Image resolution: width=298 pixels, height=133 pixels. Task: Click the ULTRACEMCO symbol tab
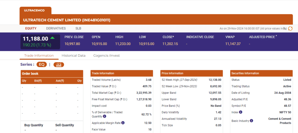pyautogui.click(x=34, y=10)
